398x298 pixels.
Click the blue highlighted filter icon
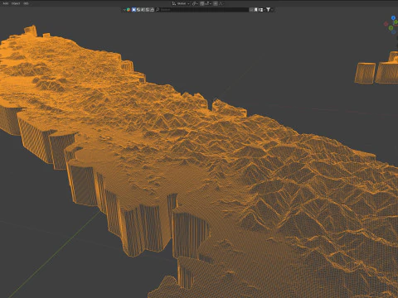pos(133,10)
